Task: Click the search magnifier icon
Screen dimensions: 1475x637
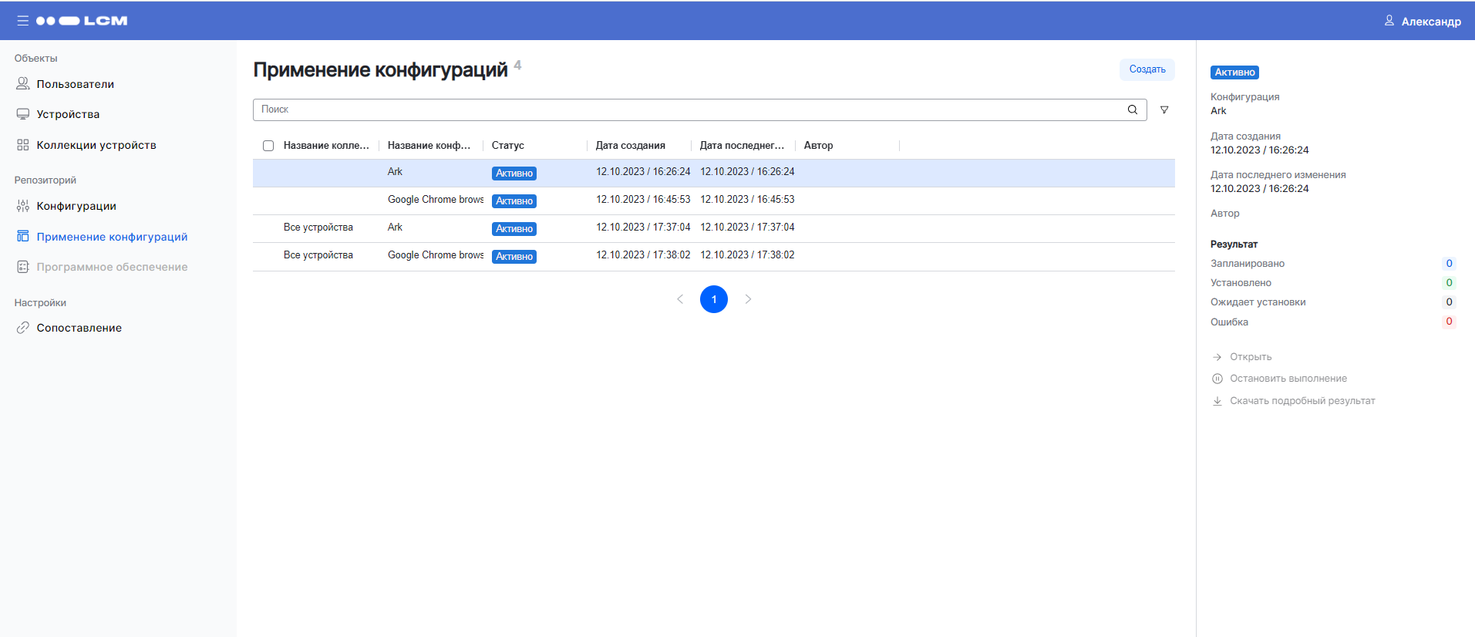Action: tap(1132, 110)
